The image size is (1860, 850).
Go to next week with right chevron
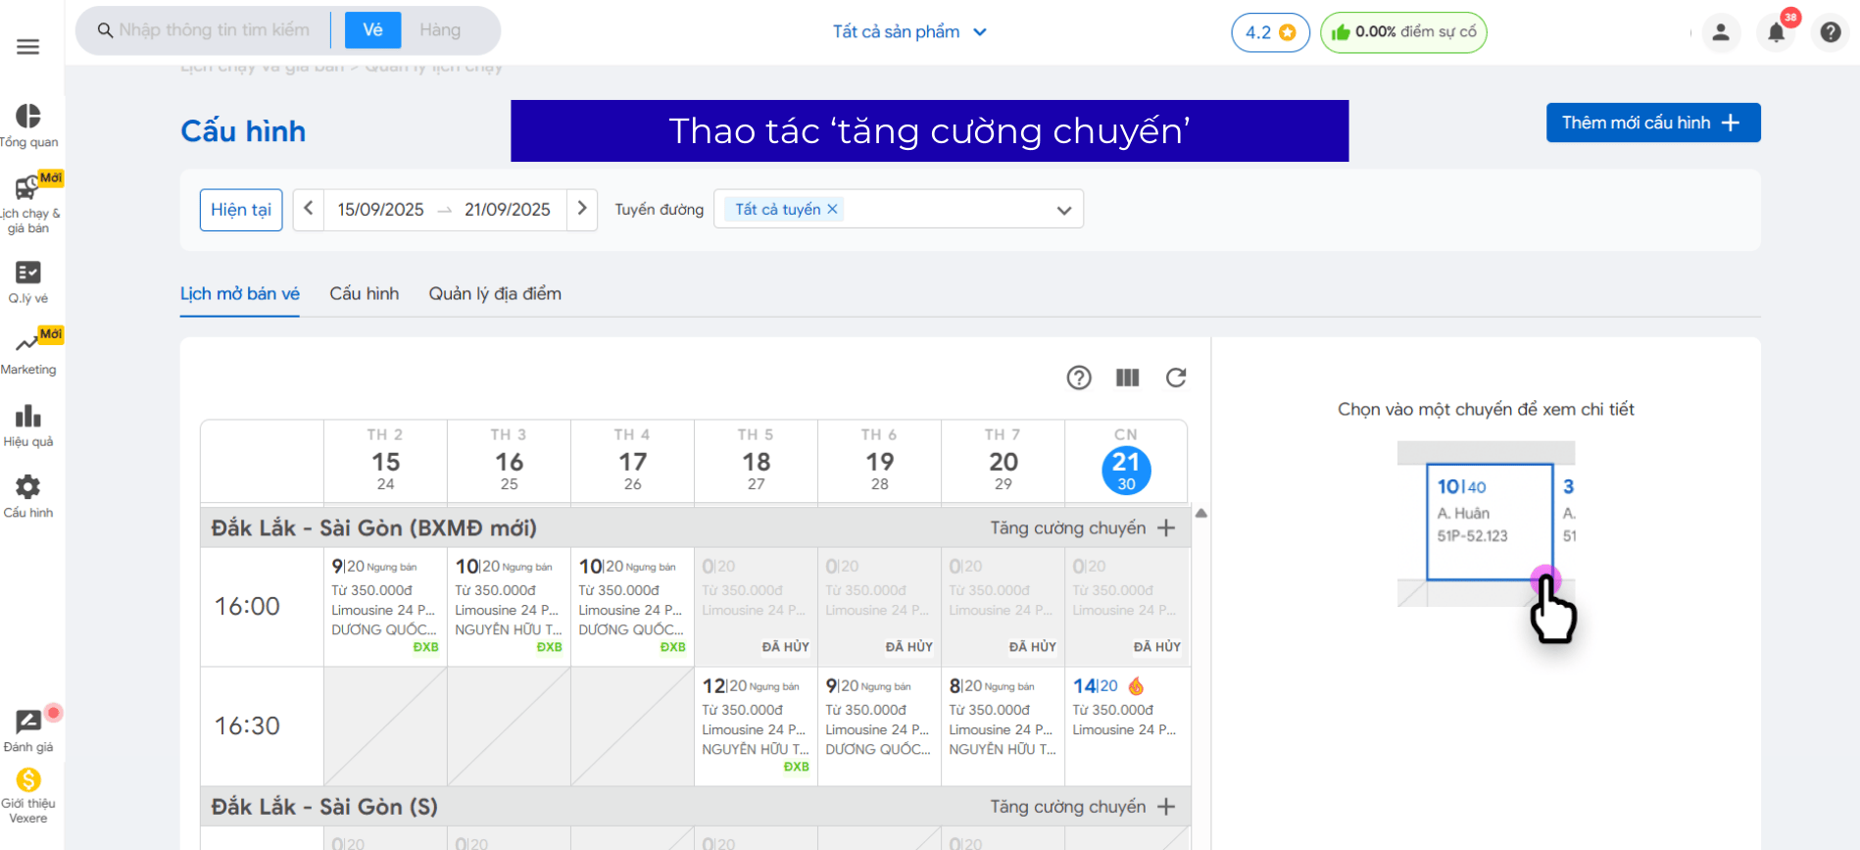coord(582,209)
